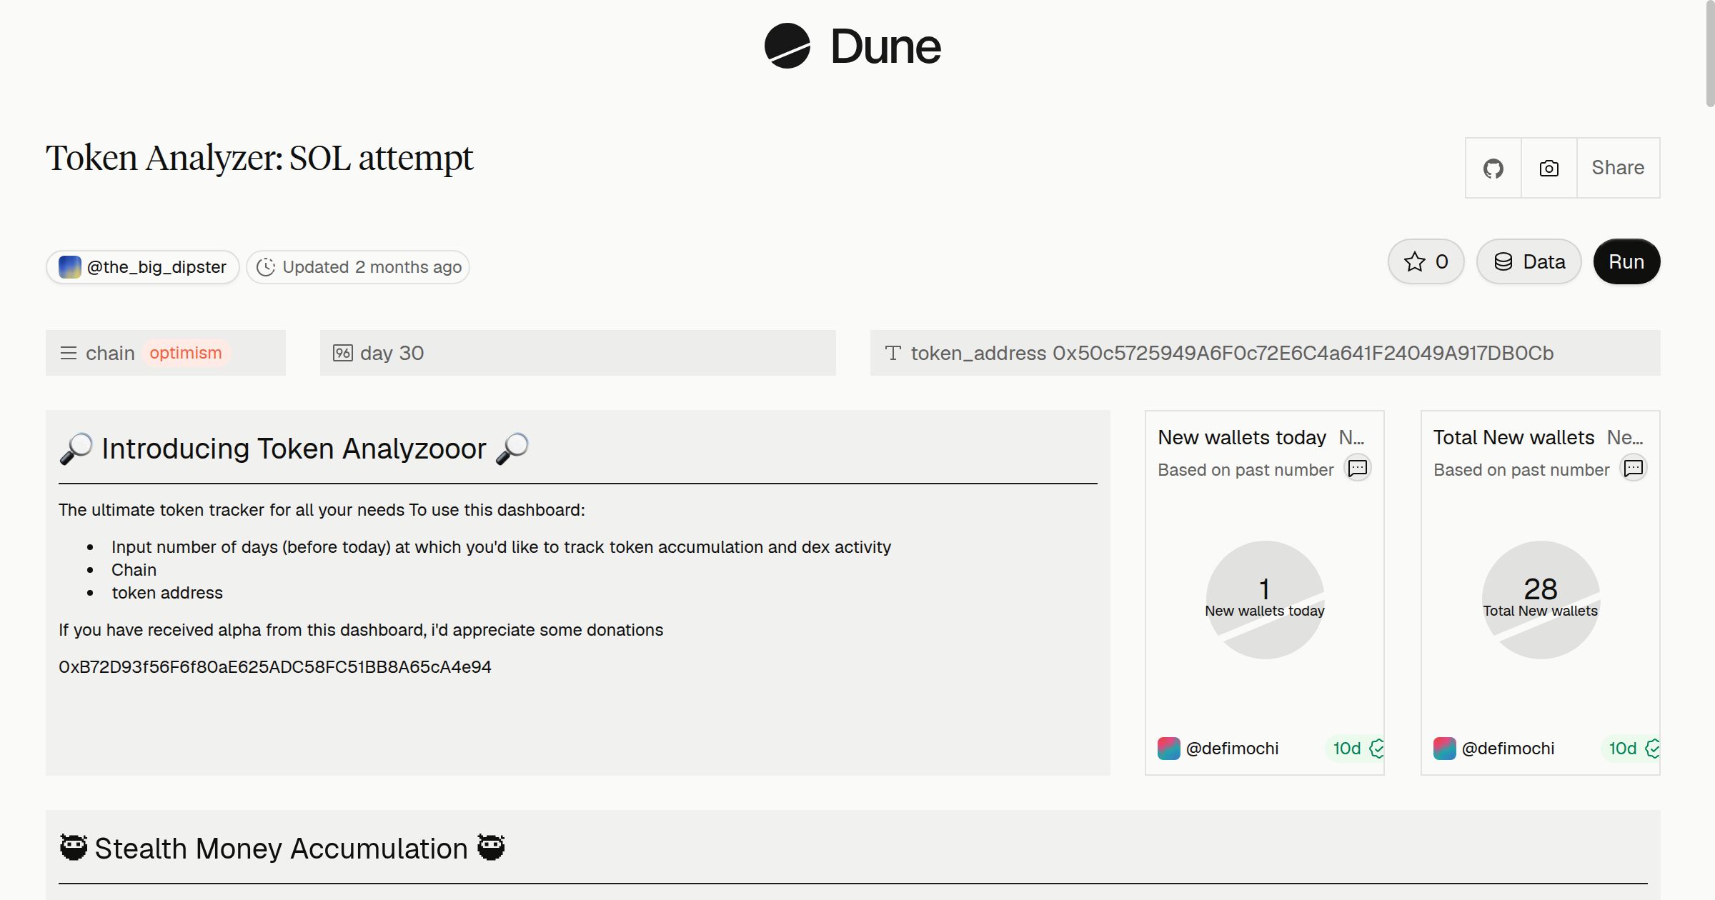The height and width of the screenshot is (900, 1715).
Task: Click the number icon beside day
Action: coord(343,353)
